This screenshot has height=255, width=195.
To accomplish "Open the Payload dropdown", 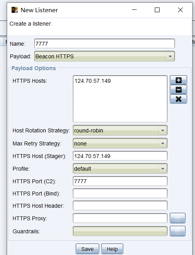I will [x=104, y=56].
